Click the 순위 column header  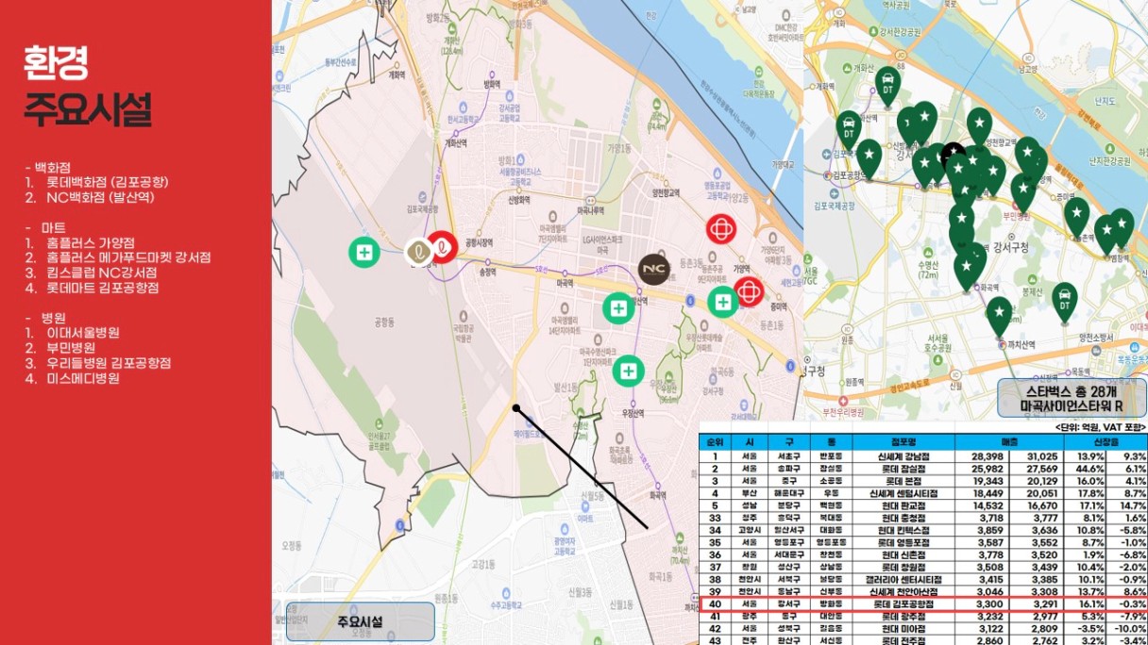pyautogui.click(x=716, y=441)
